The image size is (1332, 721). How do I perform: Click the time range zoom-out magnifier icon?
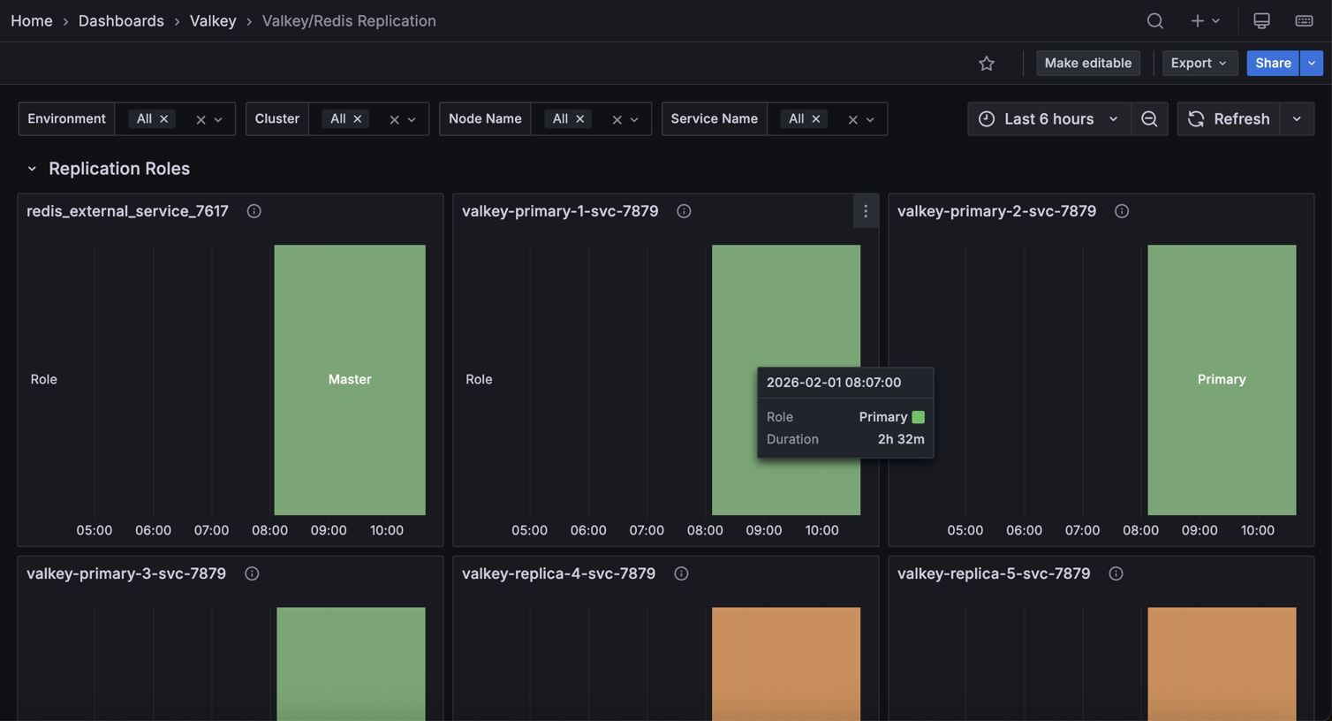(1149, 118)
